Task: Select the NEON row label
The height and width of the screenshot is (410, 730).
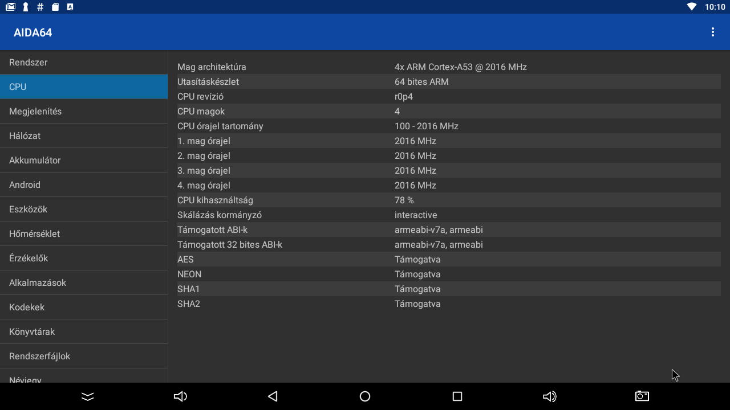Action: (x=189, y=274)
